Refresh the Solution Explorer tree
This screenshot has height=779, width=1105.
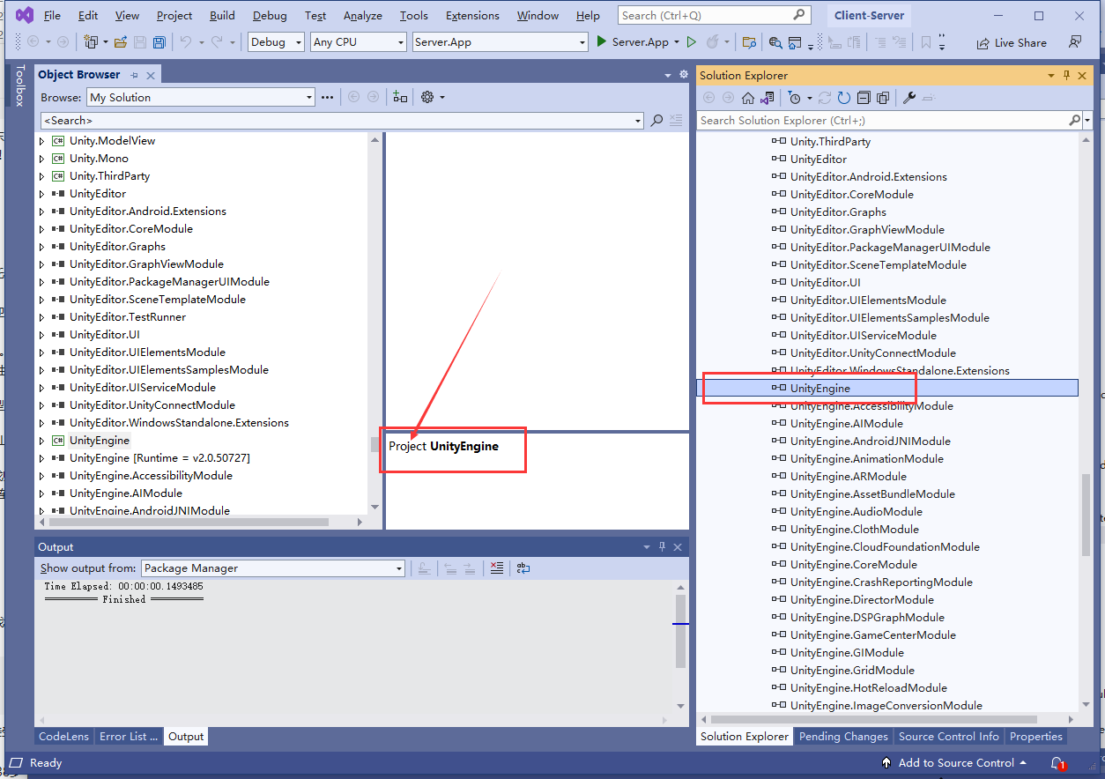pos(843,98)
